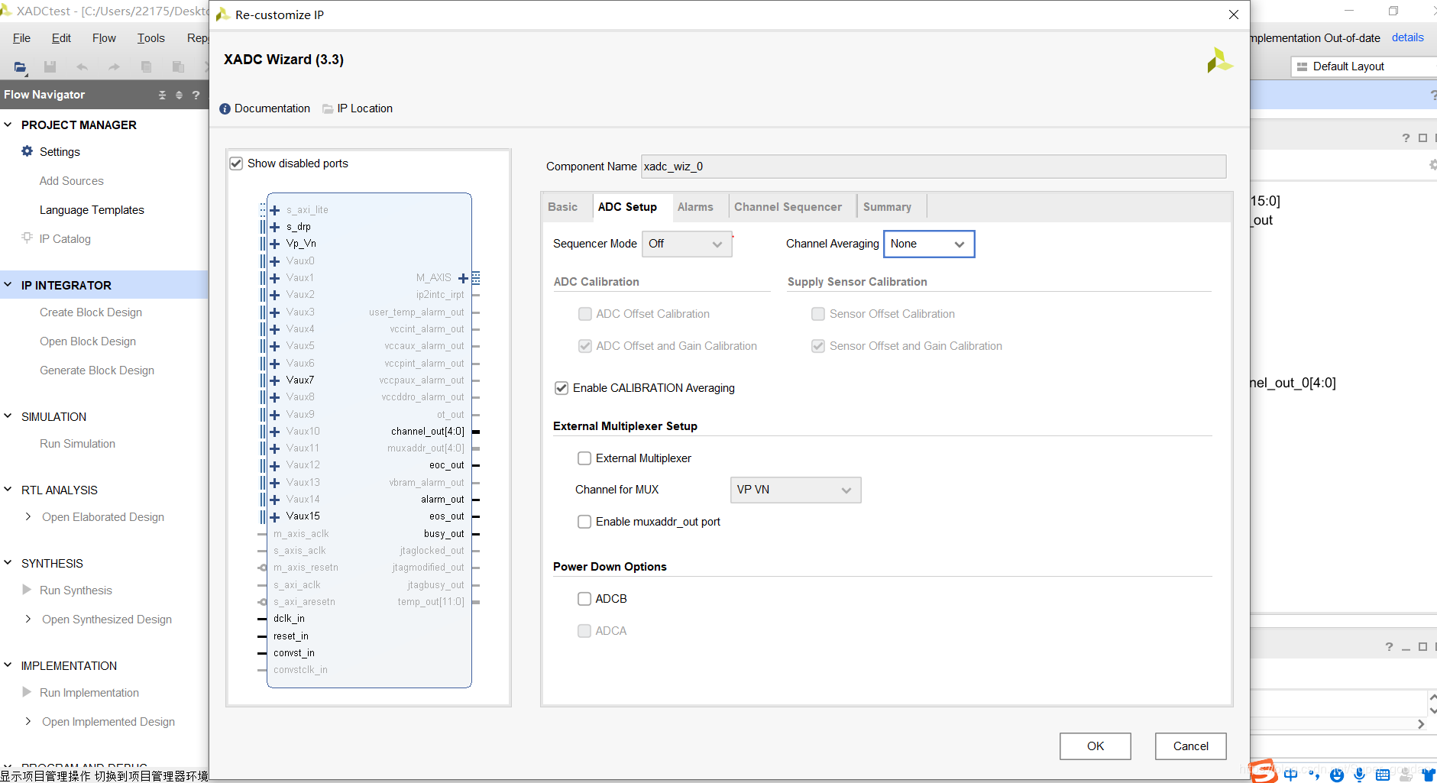1437x783 pixels.
Task: Collapse the IP INTEGRATOR section
Action: point(8,285)
